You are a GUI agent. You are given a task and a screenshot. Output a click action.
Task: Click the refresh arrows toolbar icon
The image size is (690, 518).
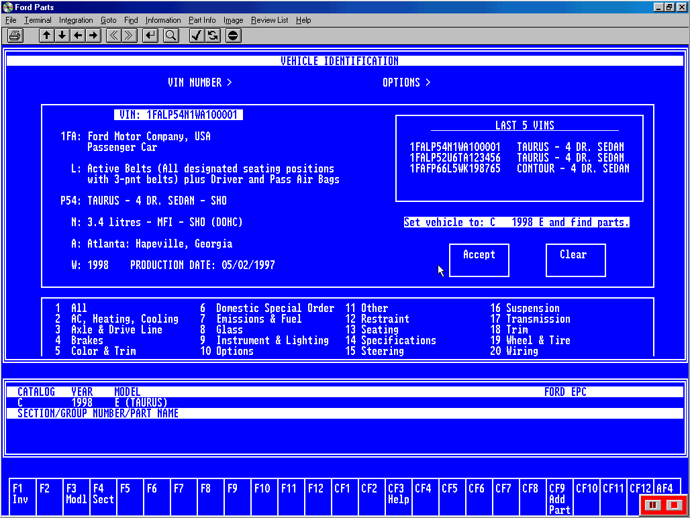click(x=213, y=36)
